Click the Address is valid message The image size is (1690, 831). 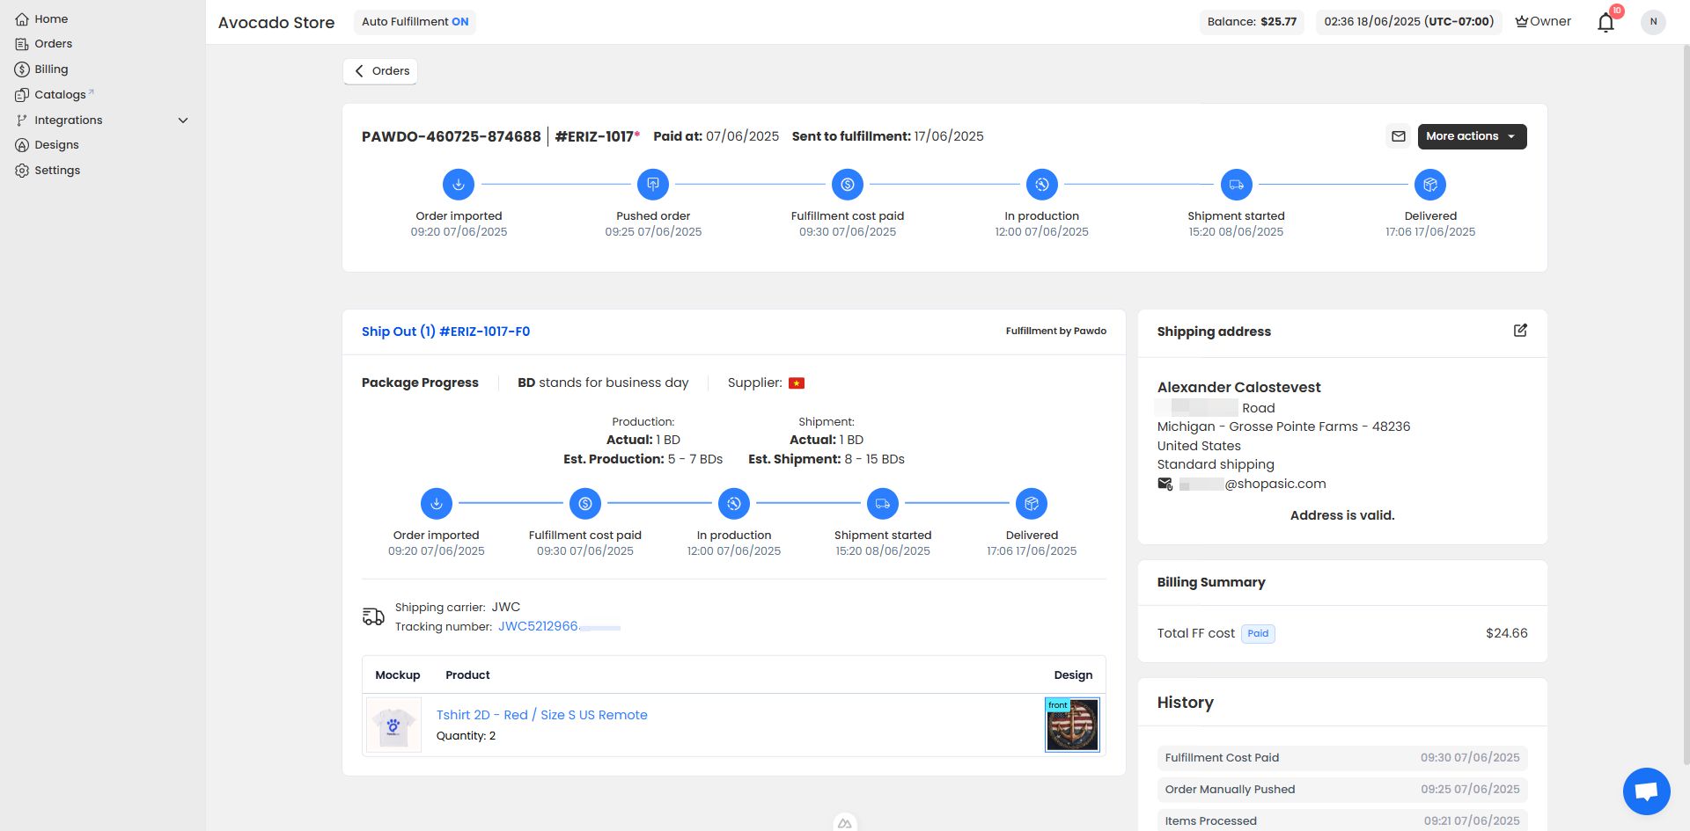(x=1342, y=515)
